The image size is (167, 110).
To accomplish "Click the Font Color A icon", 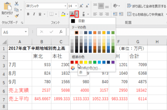I will tap(72, 14).
